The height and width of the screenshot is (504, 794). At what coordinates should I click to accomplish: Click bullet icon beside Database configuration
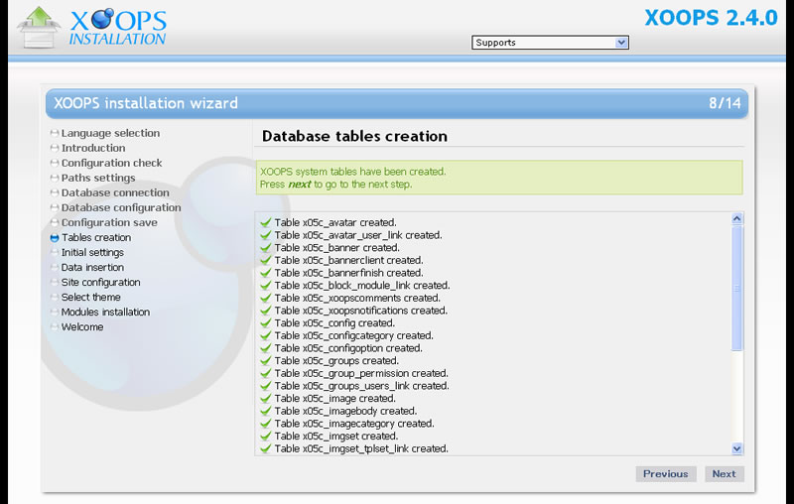pos(55,208)
